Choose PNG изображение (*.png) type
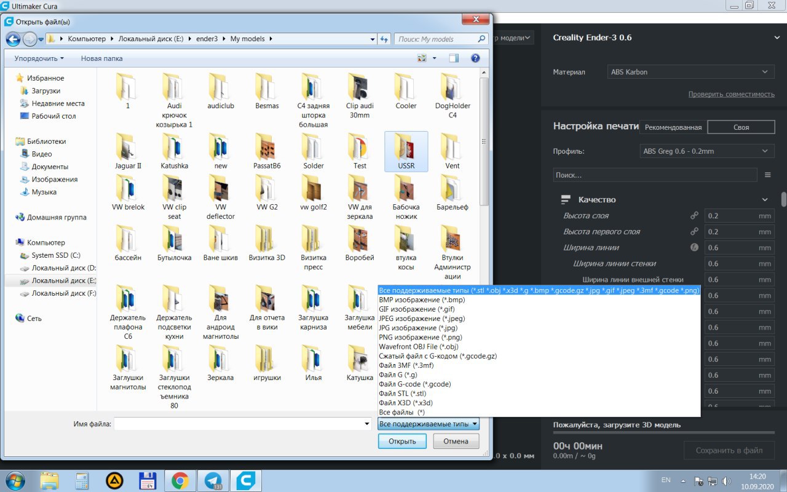This screenshot has height=492, width=787. point(421,337)
